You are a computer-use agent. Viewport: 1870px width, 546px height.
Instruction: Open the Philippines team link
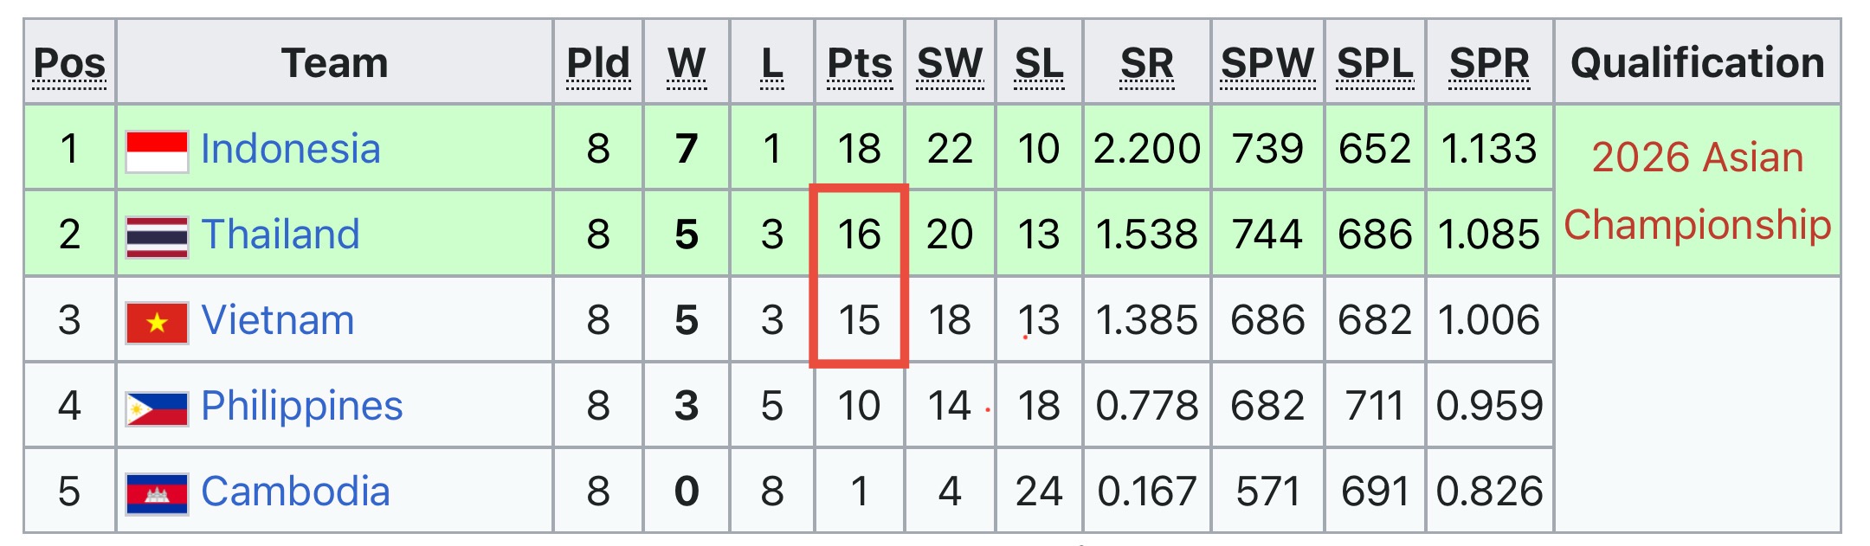click(x=302, y=407)
